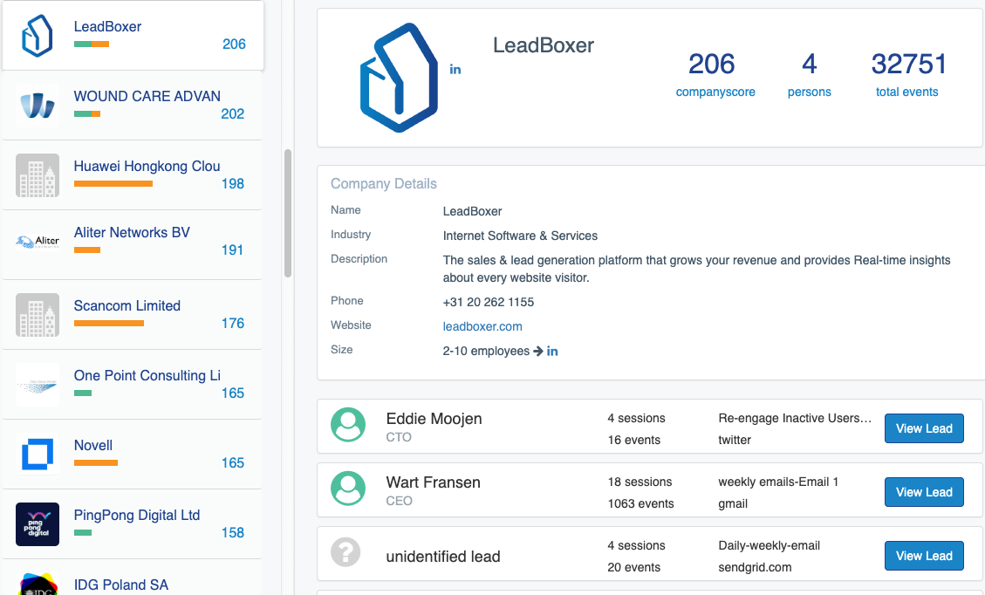Open the leadboxer.com website link
The height and width of the screenshot is (595, 985).
482,326
